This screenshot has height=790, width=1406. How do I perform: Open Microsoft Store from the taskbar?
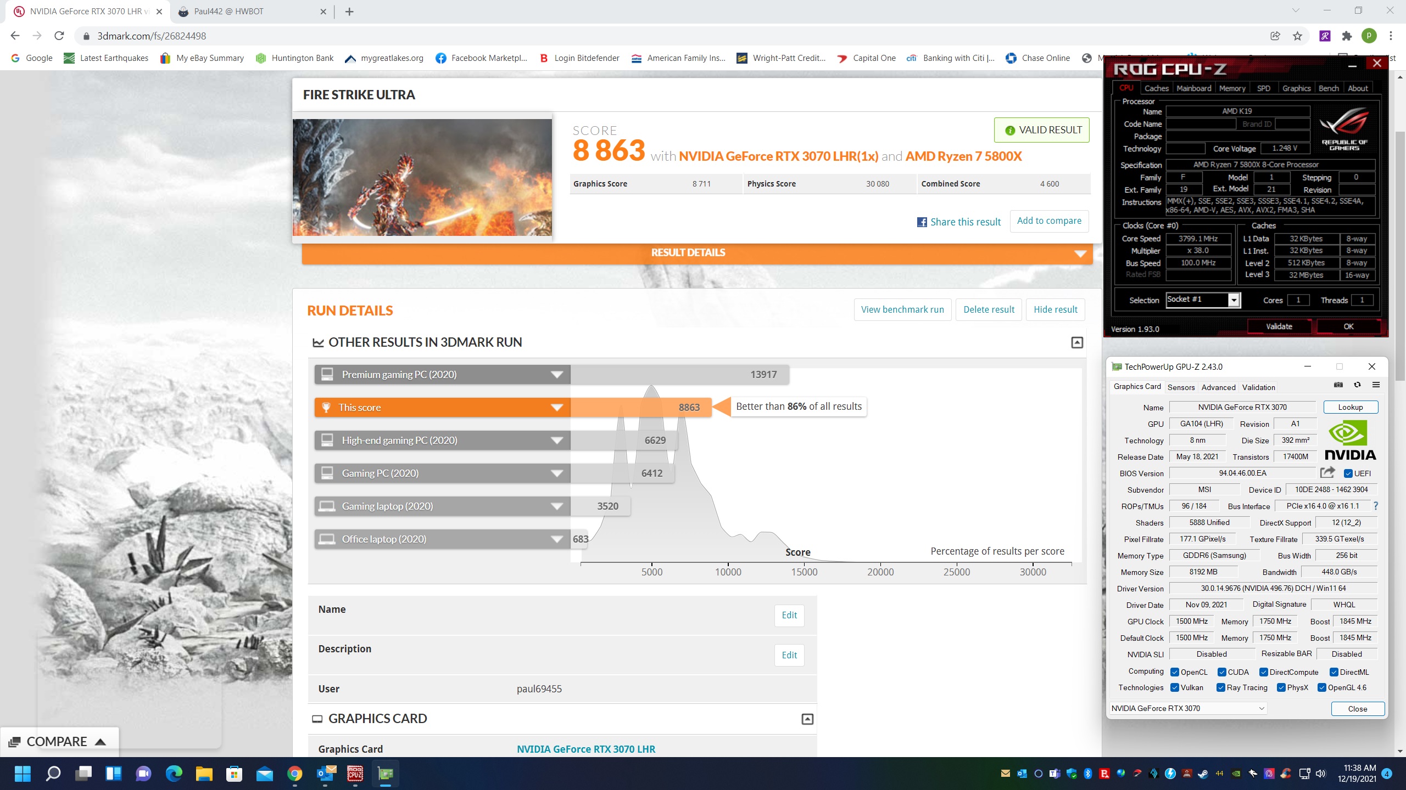coord(235,774)
